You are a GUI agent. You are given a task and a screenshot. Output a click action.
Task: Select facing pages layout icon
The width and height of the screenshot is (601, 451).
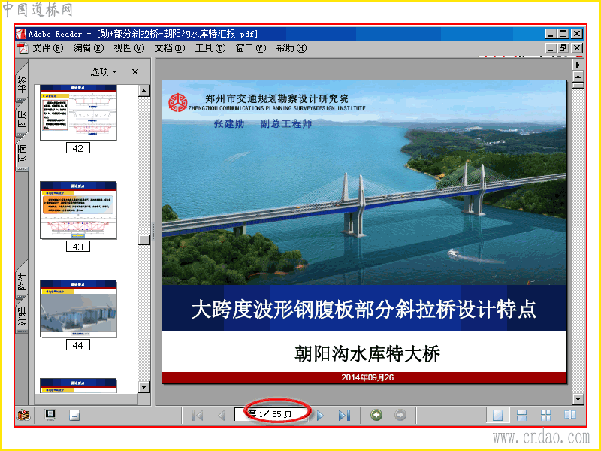click(570, 415)
